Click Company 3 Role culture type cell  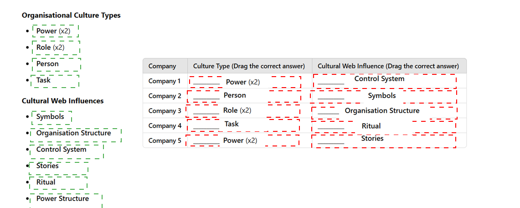(243, 111)
